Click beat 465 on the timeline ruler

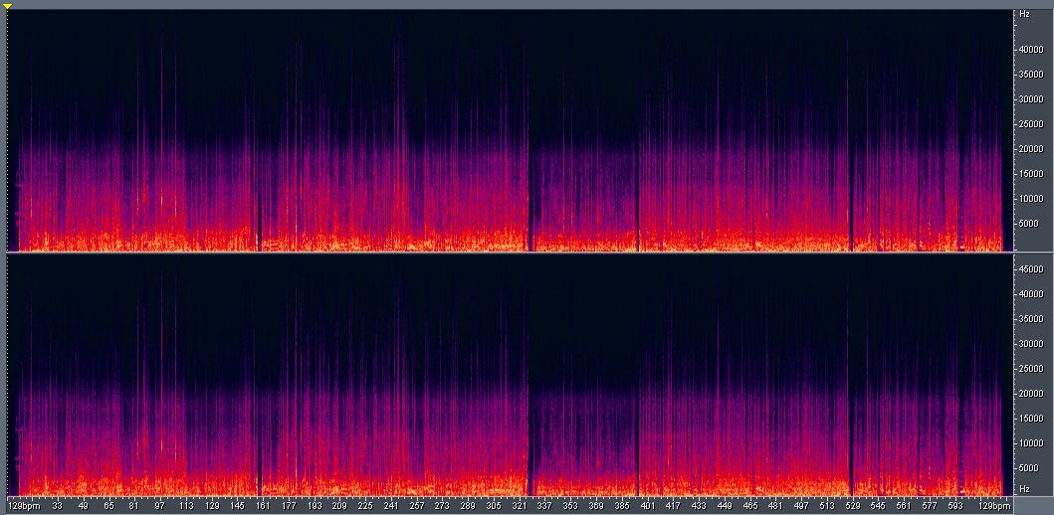750,505
